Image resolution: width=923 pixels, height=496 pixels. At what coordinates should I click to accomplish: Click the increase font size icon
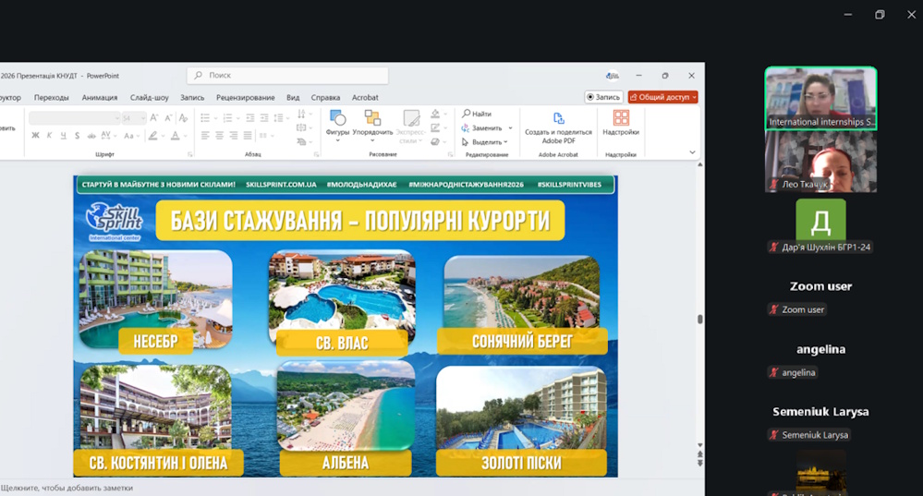pyautogui.click(x=154, y=118)
